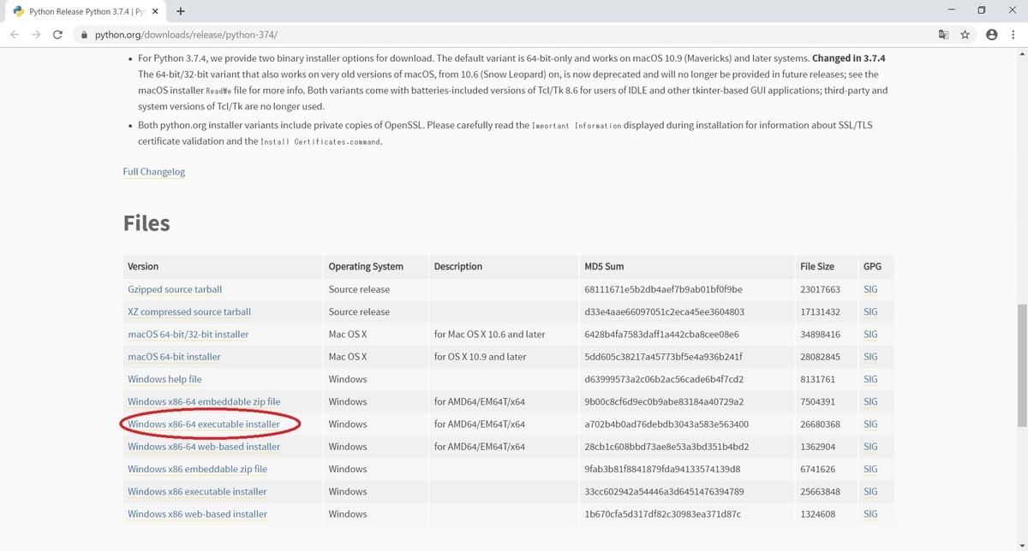
Task: Reload the python.org page
Action: click(x=58, y=35)
